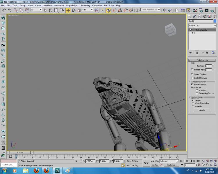This screenshot has width=218, height=174.
Task: Expand the Modifier List dropdown
Action: [x=215, y=26]
